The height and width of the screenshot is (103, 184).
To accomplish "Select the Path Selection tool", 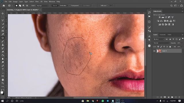I will click(x=3, y=73).
